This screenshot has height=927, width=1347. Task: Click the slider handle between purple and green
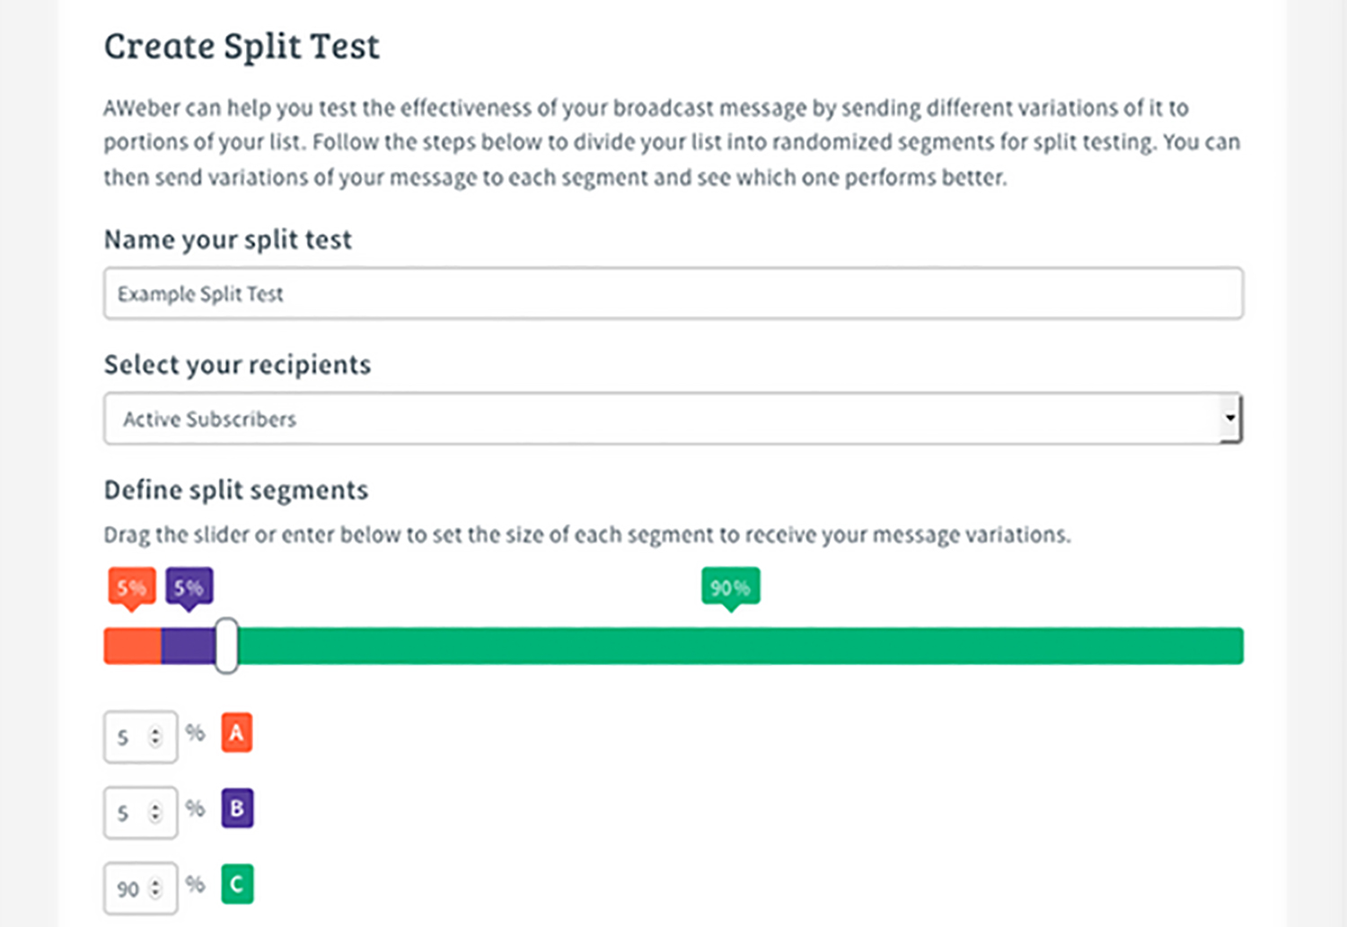click(x=226, y=645)
